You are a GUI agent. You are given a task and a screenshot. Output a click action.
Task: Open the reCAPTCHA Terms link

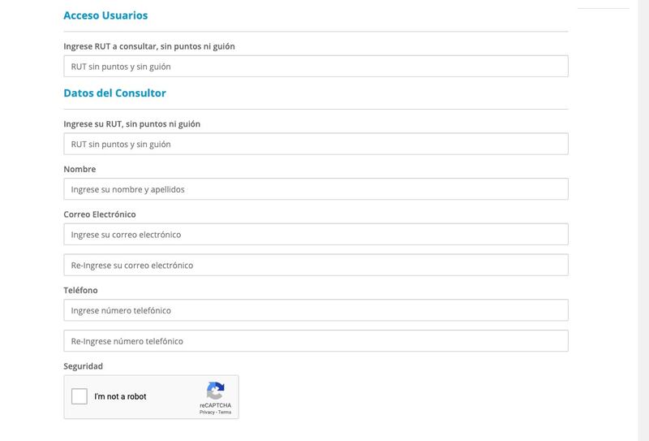pos(225,412)
